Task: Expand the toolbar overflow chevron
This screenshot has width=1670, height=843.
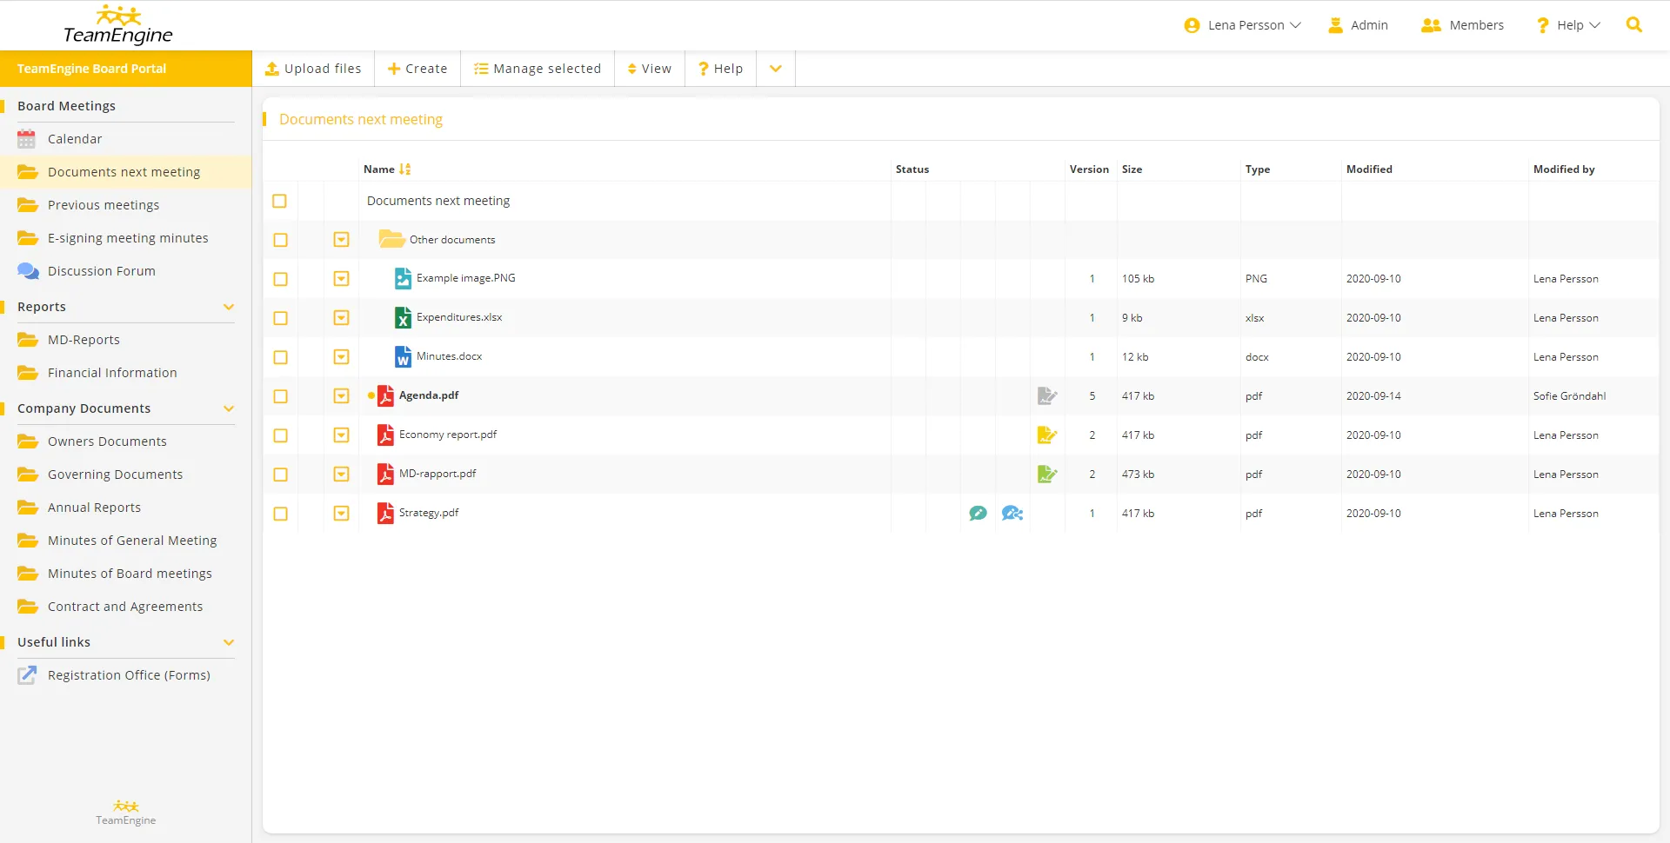Action: pyautogui.click(x=776, y=69)
